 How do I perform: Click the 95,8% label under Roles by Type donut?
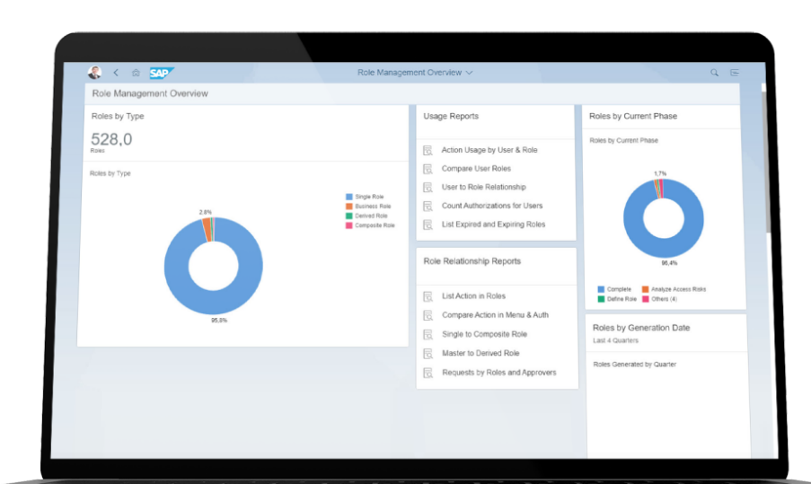click(219, 321)
